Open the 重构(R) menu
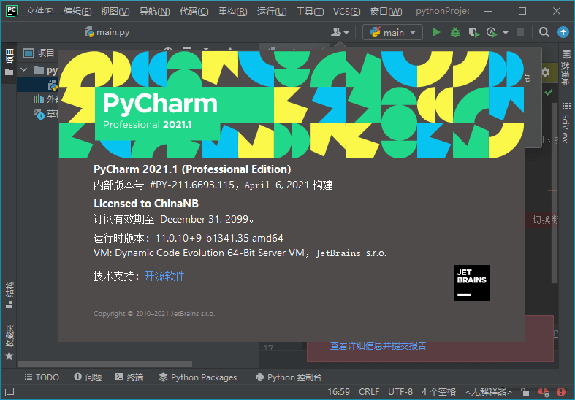Image resolution: width=575 pixels, height=400 pixels. coord(232,12)
